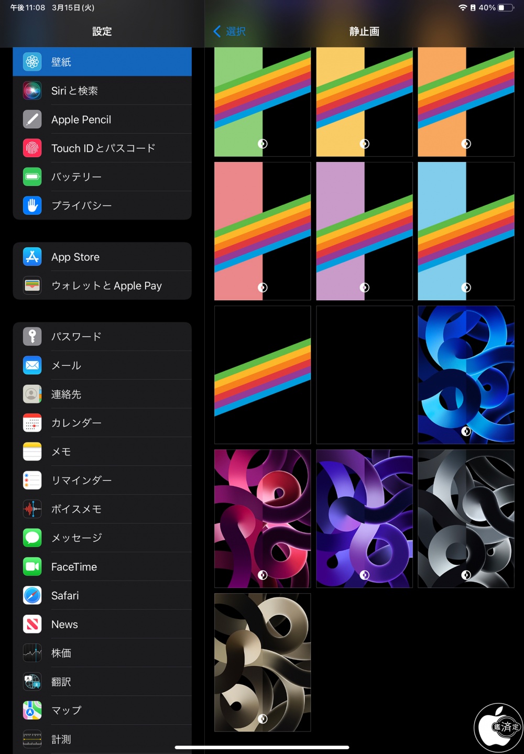The width and height of the screenshot is (524, 754).
Task: Tap the Reminders icon
Action: (x=32, y=480)
